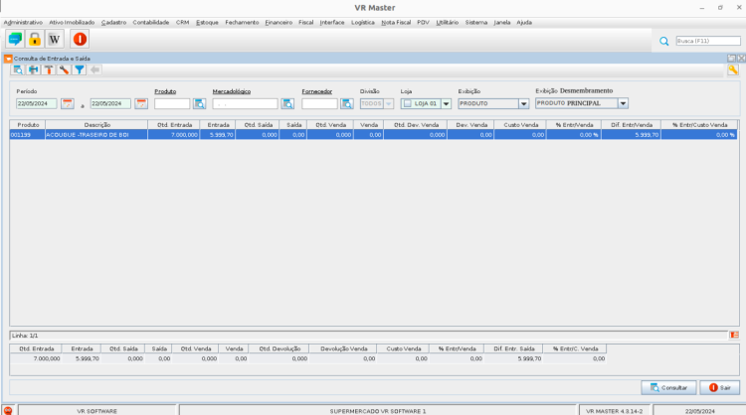Open the Nota Fiscal menu
746x415 pixels.
click(x=396, y=22)
